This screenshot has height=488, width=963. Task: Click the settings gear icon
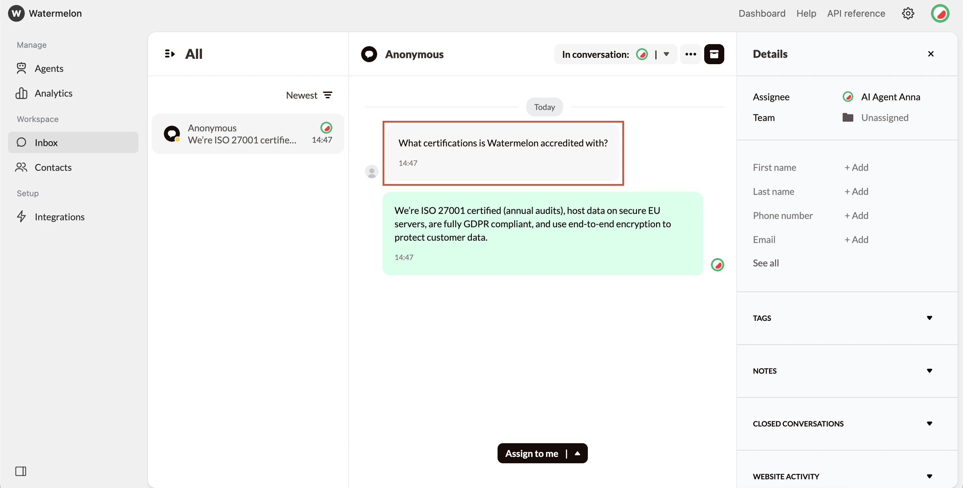(x=908, y=13)
